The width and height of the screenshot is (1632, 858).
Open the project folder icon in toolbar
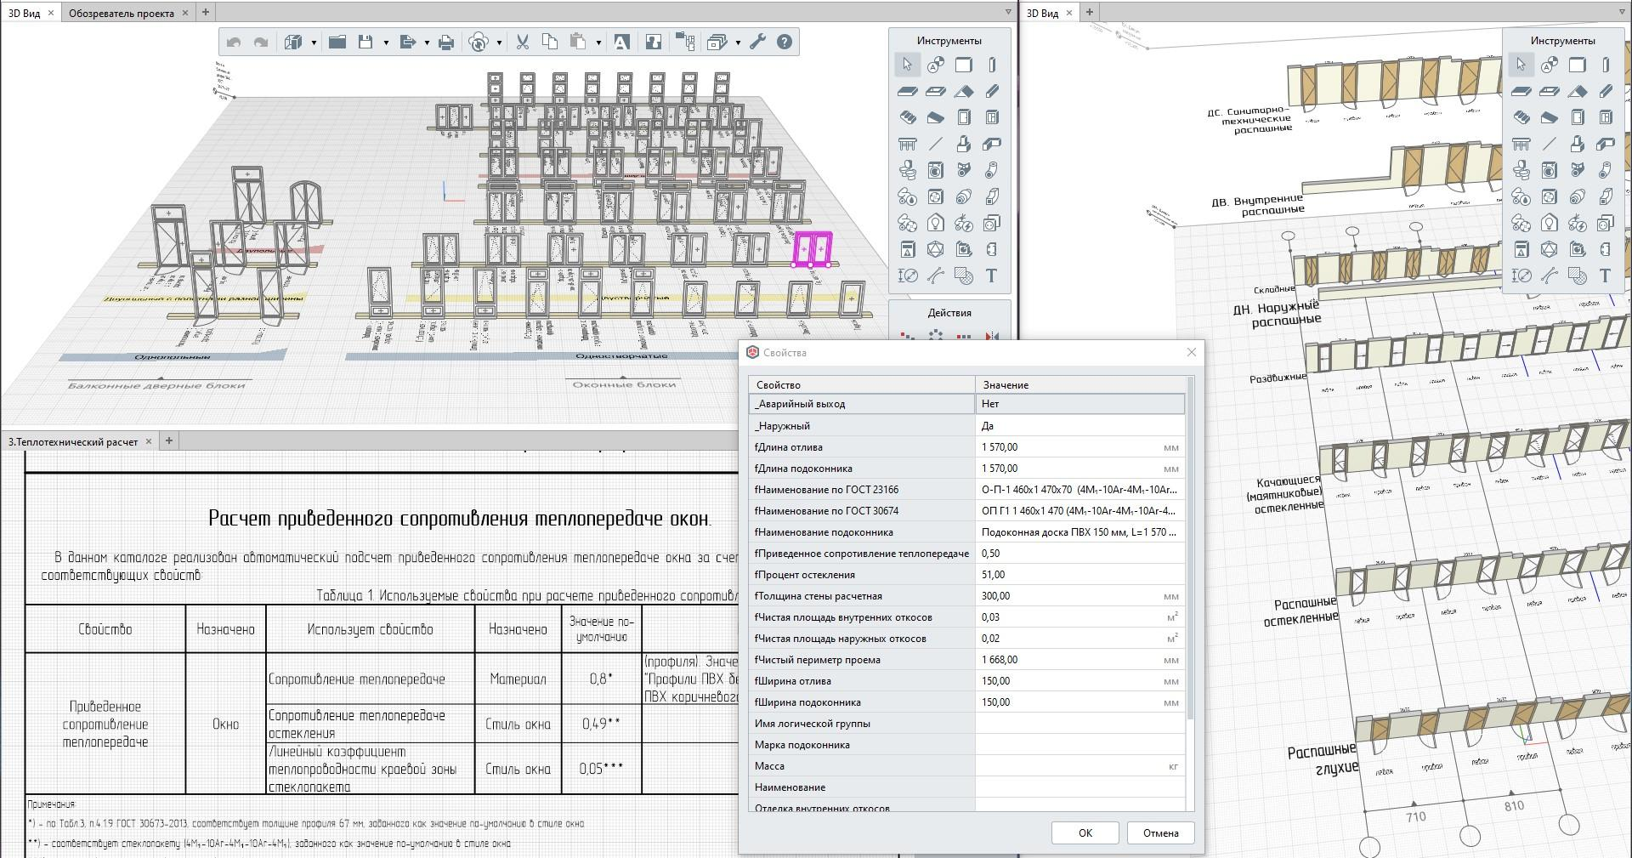coord(337,43)
